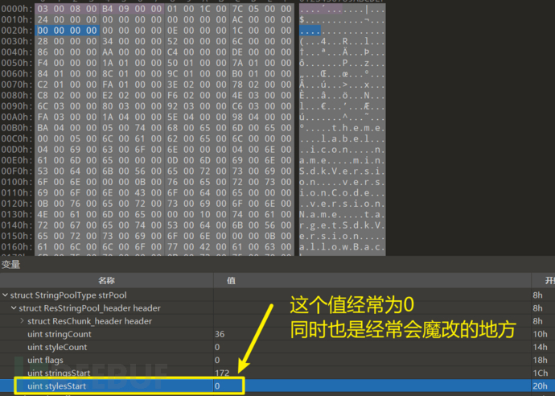Click byte 1C in row 0020h
This screenshot has height=396, width=555.
click(237, 31)
